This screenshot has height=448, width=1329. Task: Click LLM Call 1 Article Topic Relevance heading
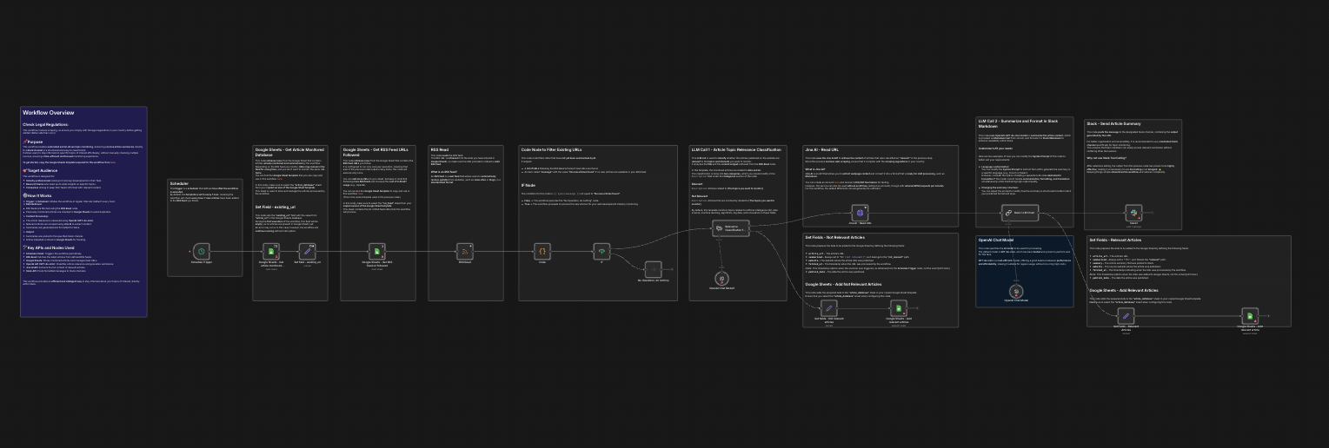click(x=736, y=149)
